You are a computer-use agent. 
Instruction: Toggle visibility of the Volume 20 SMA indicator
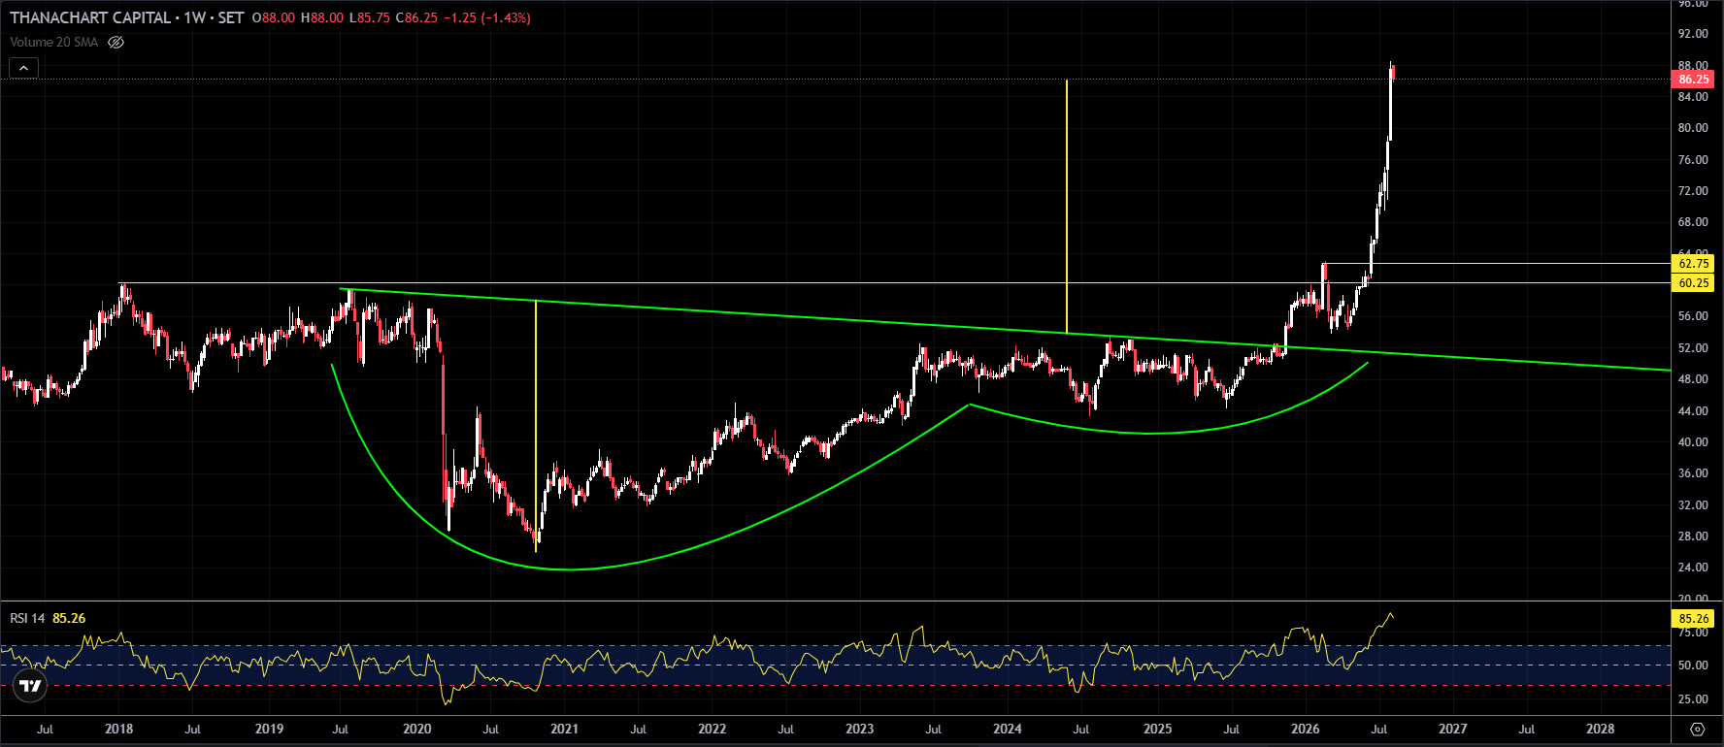click(x=116, y=42)
